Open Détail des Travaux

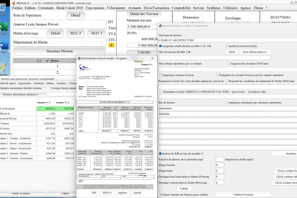[x=144, y=14]
